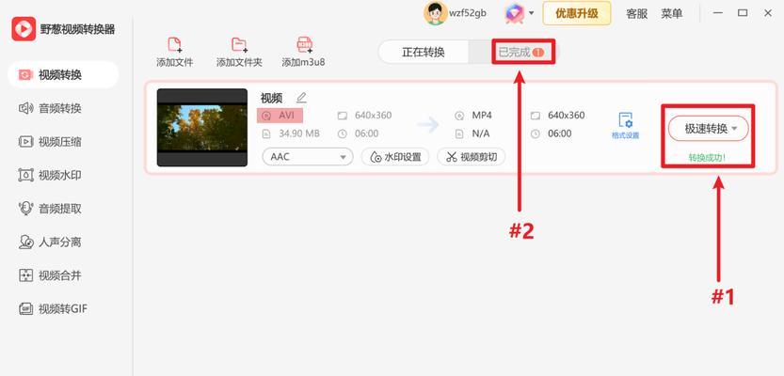Click the 优惠升级 upgrade button

click(577, 13)
